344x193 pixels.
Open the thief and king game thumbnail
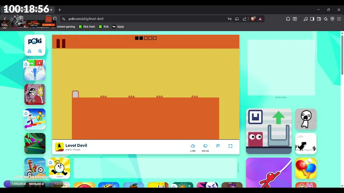[35, 94]
